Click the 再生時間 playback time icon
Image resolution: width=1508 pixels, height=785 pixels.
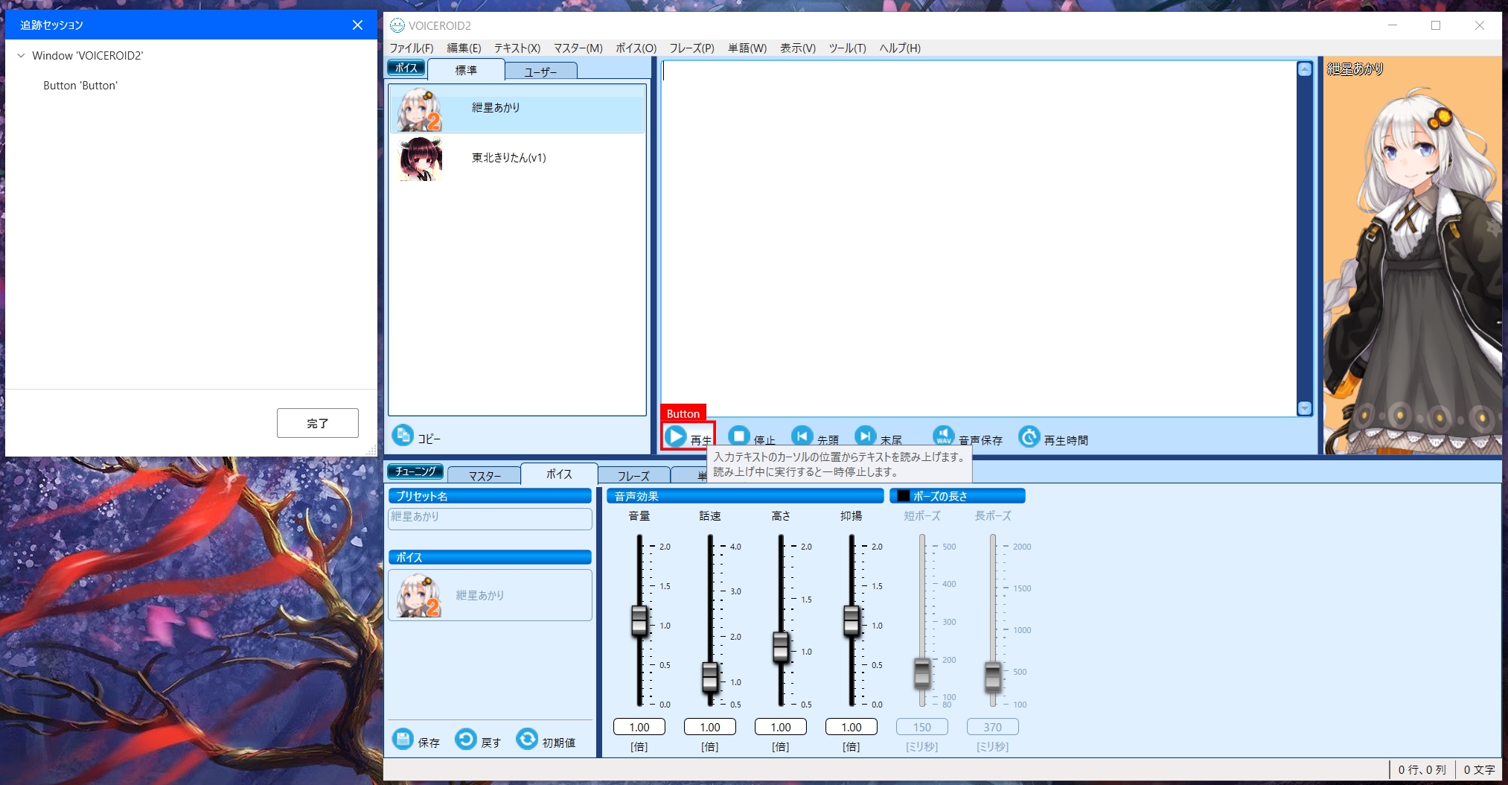click(1029, 436)
